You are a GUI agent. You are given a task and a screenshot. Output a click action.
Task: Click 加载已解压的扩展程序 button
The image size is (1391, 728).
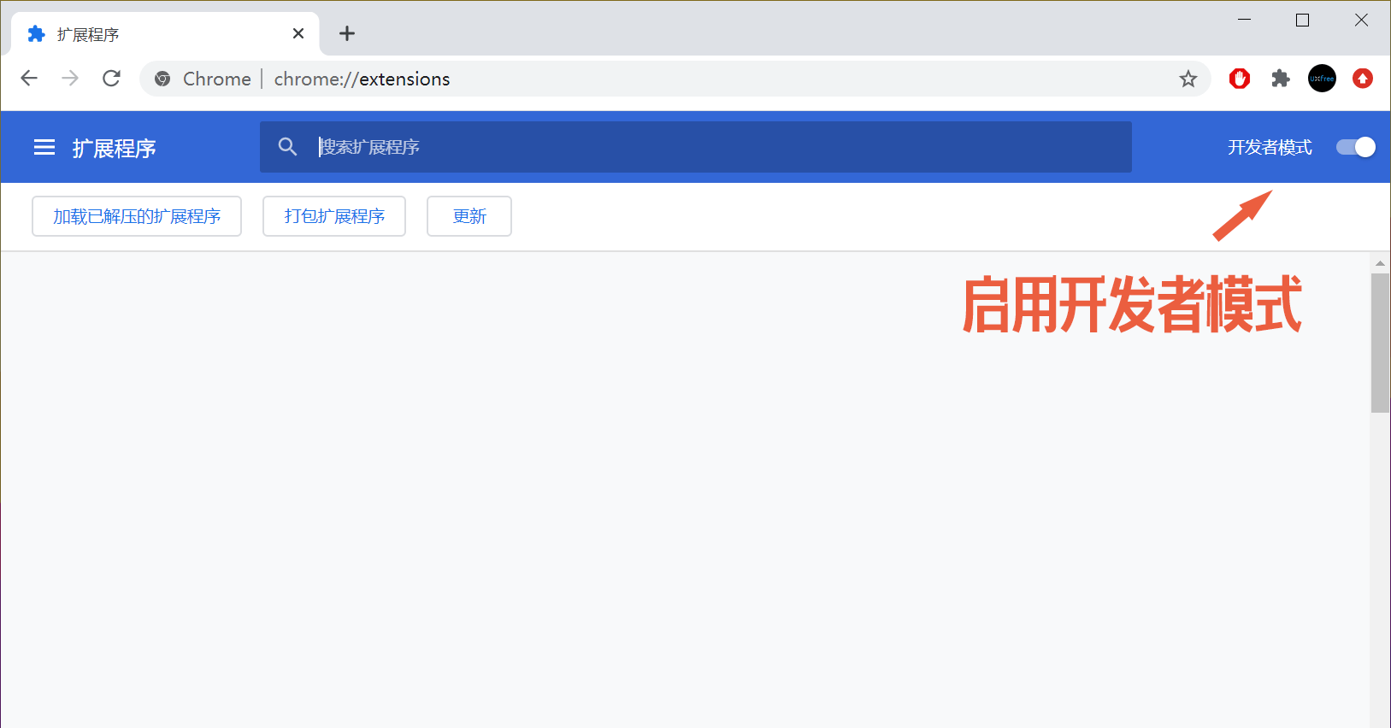pyautogui.click(x=137, y=216)
